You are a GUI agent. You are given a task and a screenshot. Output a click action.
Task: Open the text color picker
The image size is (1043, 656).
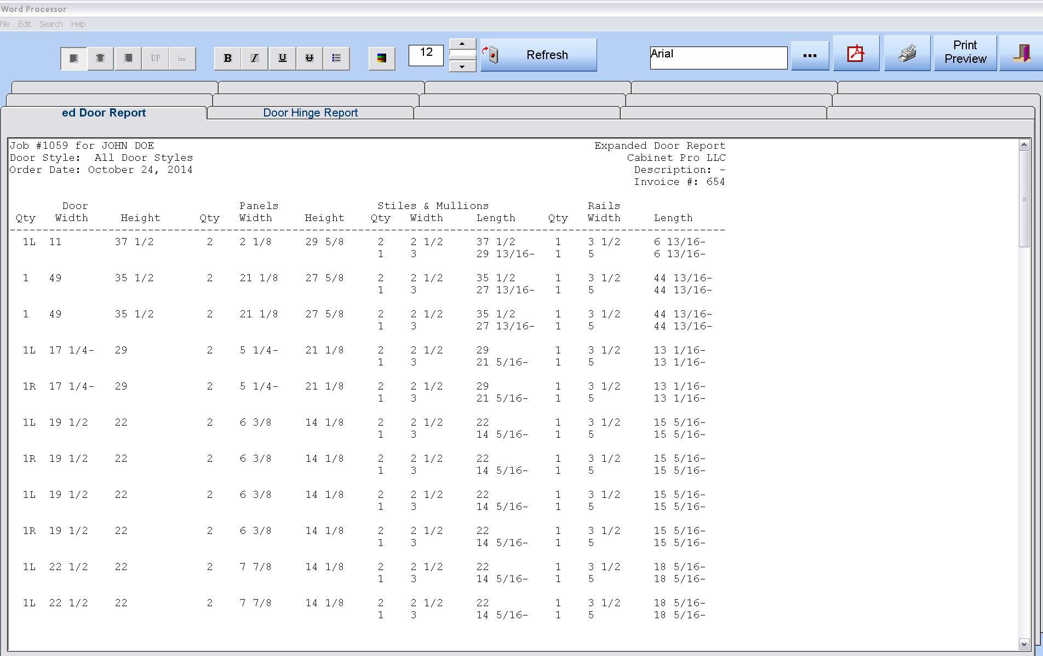tap(382, 58)
